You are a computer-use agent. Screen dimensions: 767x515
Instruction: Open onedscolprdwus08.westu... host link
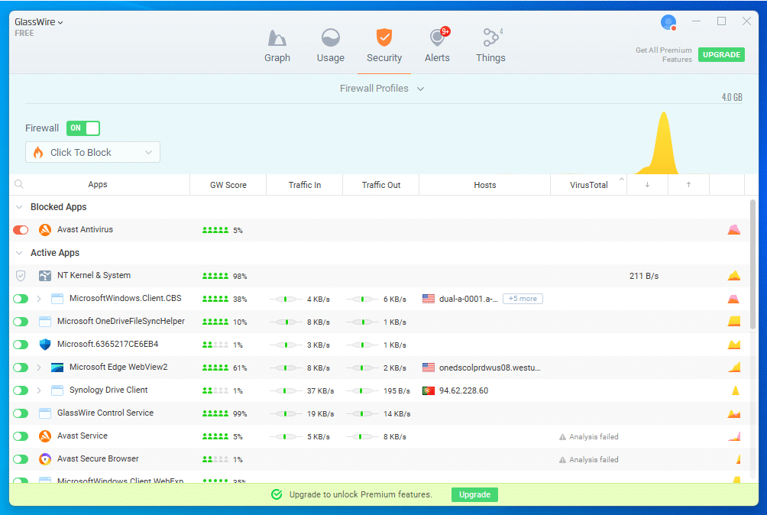coord(490,368)
